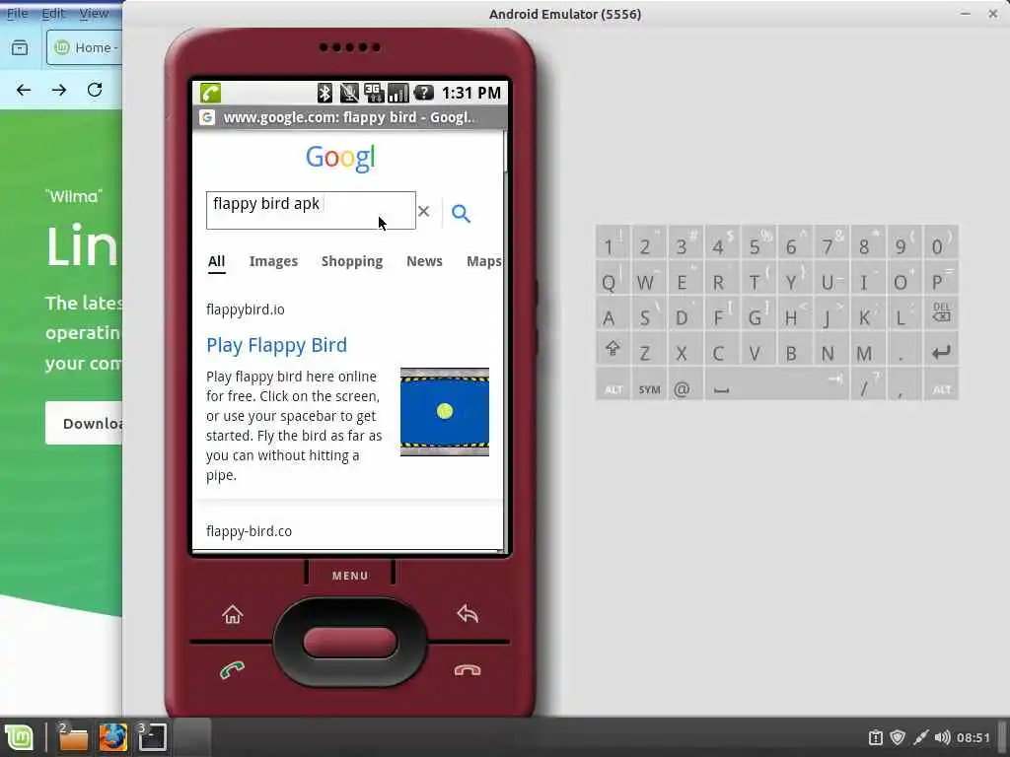The image size is (1010, 757).
Task: Switch to the News tab
Action: click(x=424, y=261)
